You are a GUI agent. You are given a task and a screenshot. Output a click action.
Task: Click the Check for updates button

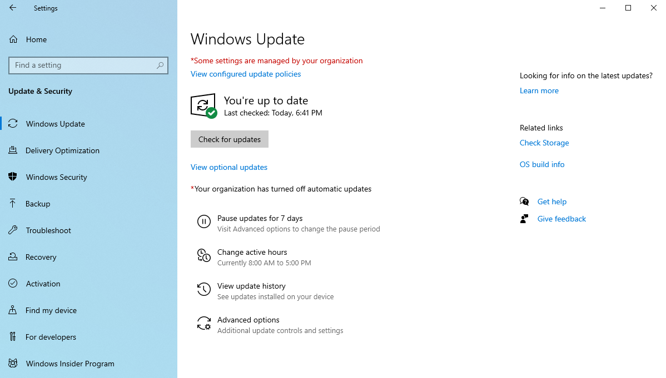(x=230, y=139)
